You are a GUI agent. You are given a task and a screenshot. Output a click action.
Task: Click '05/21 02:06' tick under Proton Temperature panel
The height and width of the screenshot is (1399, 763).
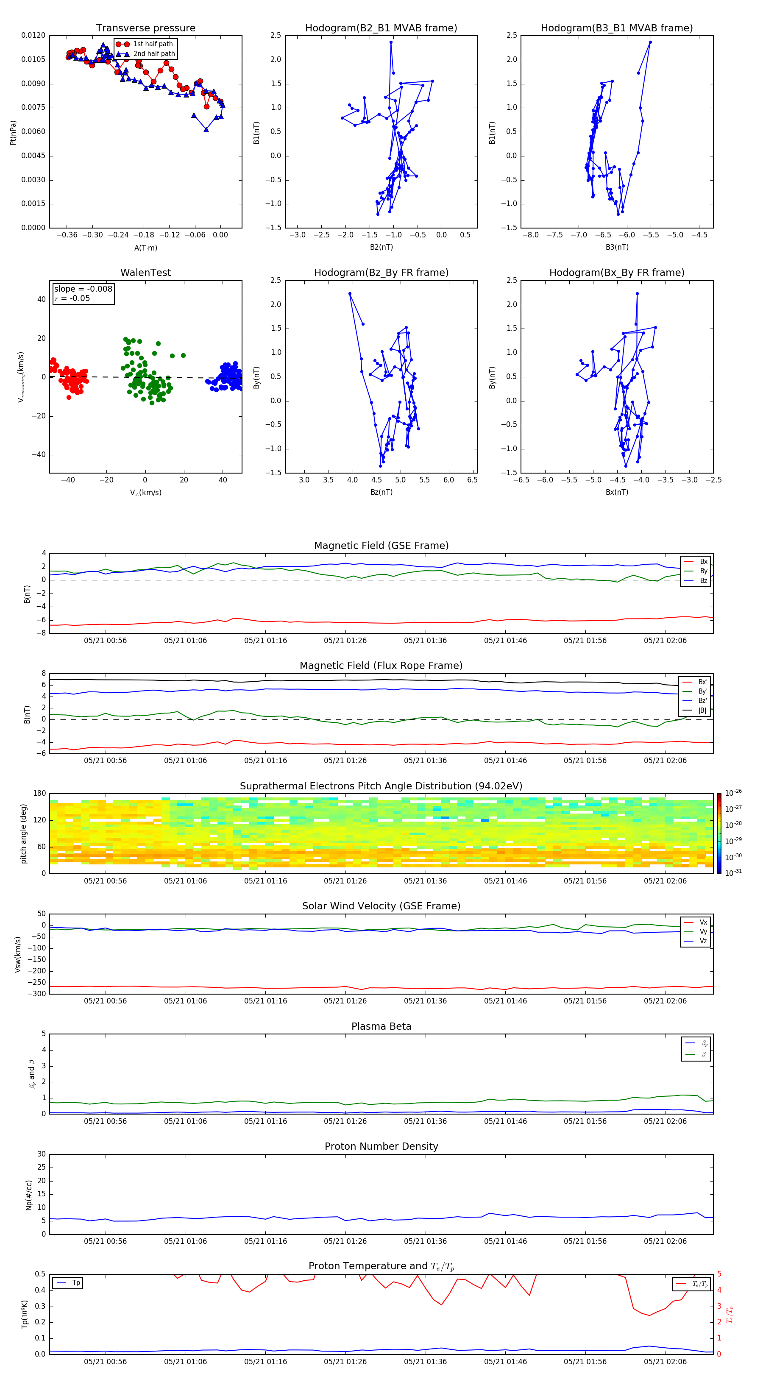coord(665,1362)
